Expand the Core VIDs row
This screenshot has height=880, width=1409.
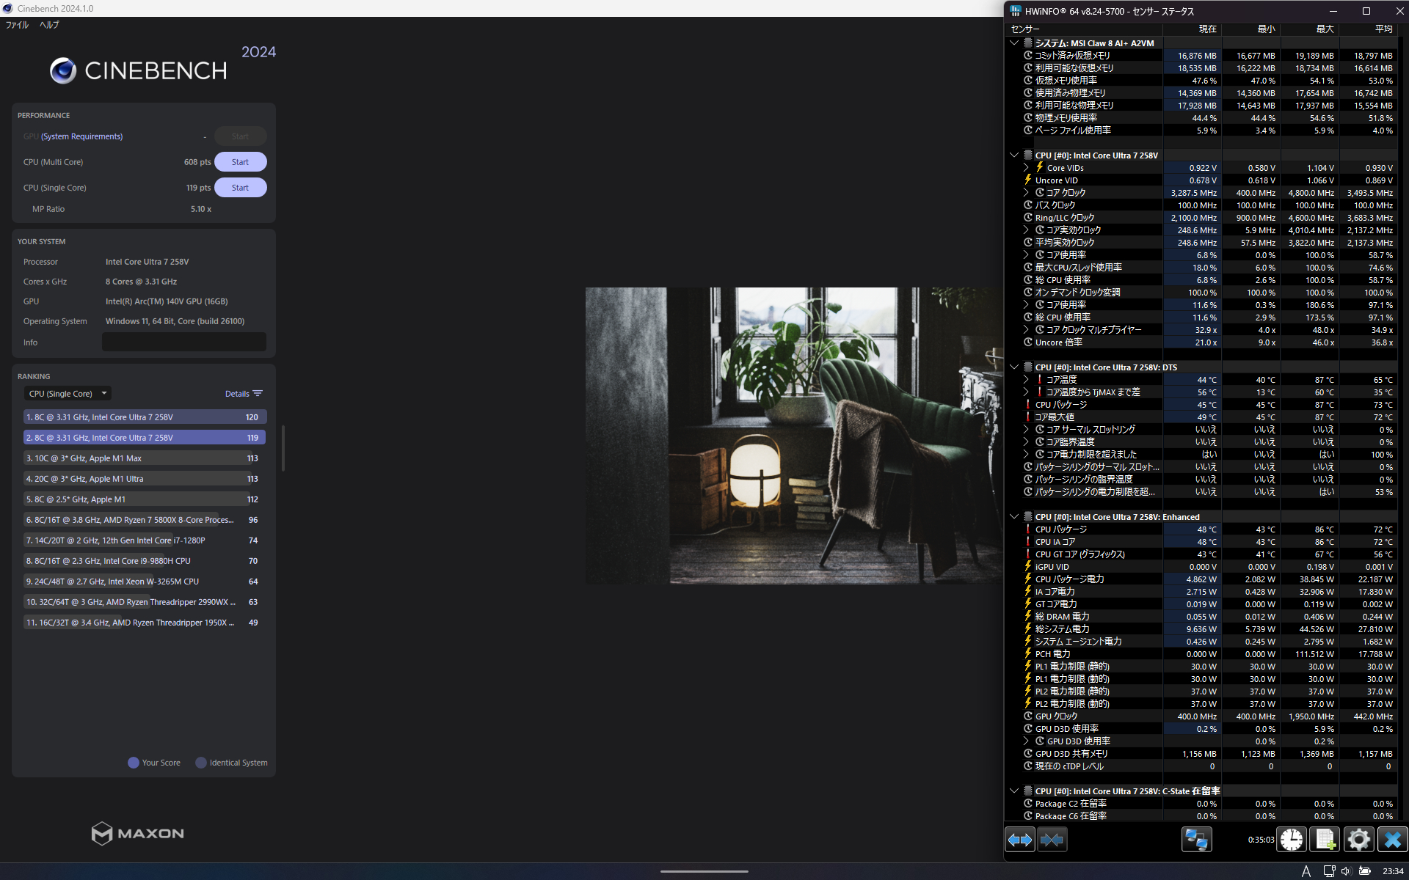coord(1026,168)
